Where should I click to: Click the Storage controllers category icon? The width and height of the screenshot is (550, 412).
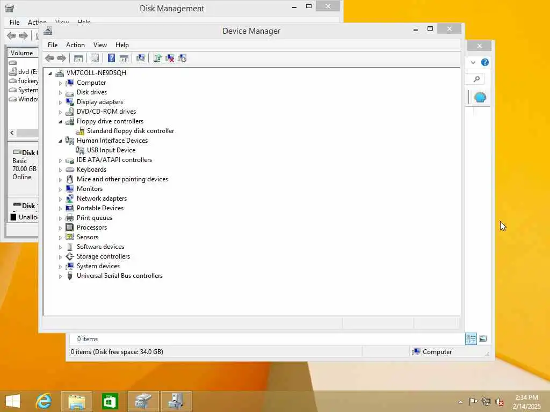70,256
